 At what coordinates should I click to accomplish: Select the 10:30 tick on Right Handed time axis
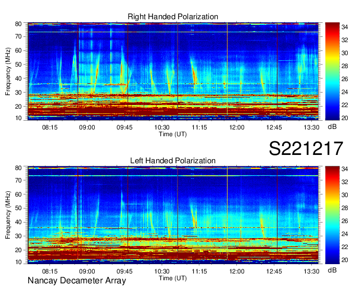click(162, 127)
